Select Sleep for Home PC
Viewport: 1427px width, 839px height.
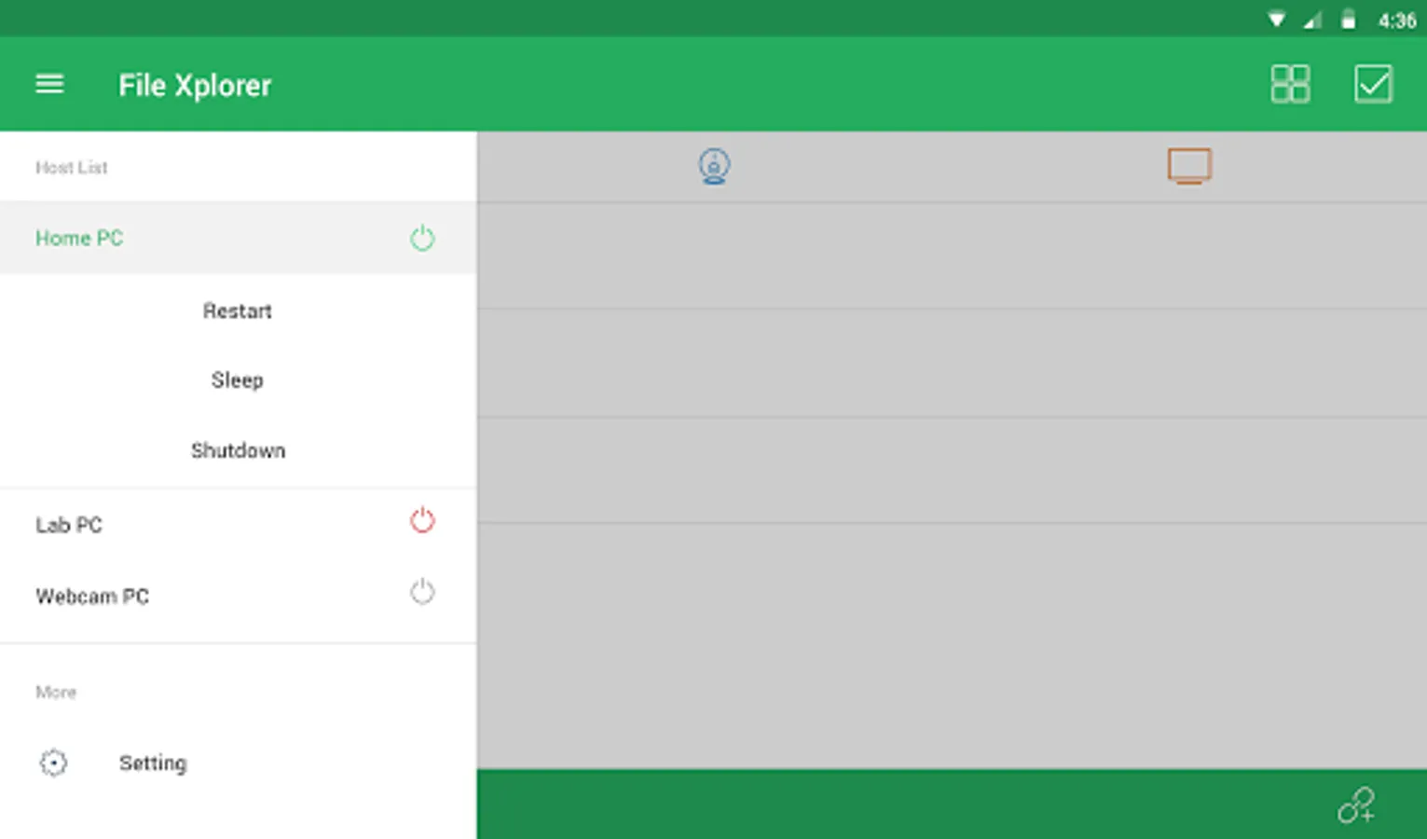click(238, 380)
